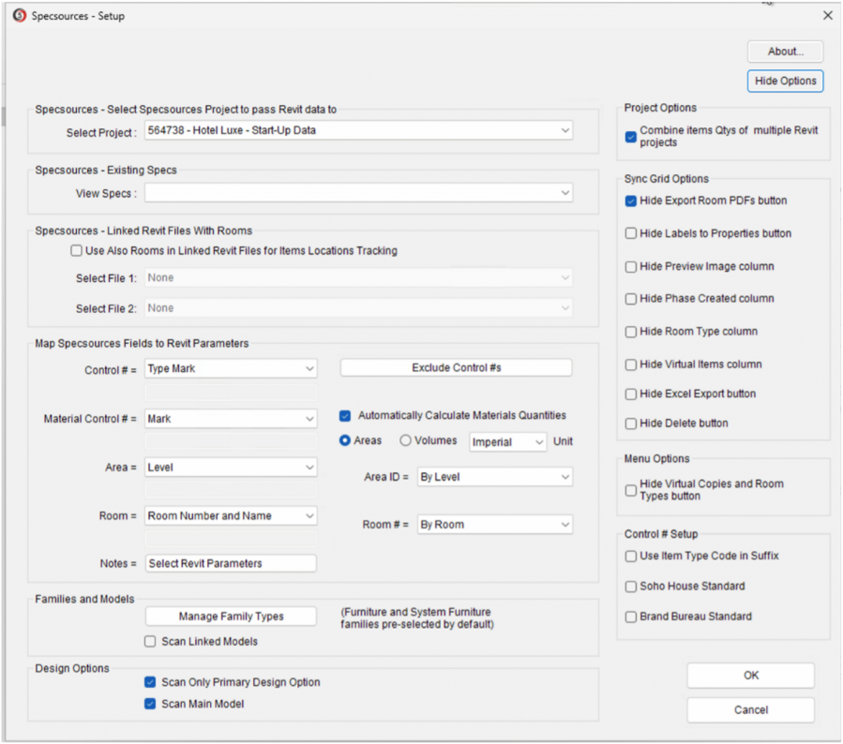843x744 pixels.
Task: Click the Exclude Control #s button
Action: (x=456, y=368)
